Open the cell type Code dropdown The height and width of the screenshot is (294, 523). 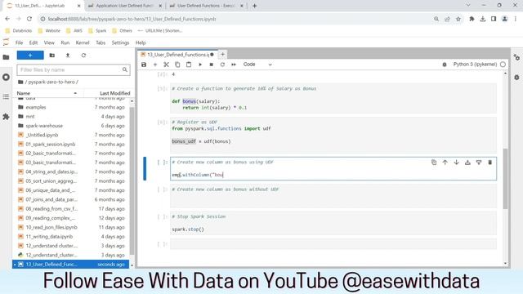point(257,65)
